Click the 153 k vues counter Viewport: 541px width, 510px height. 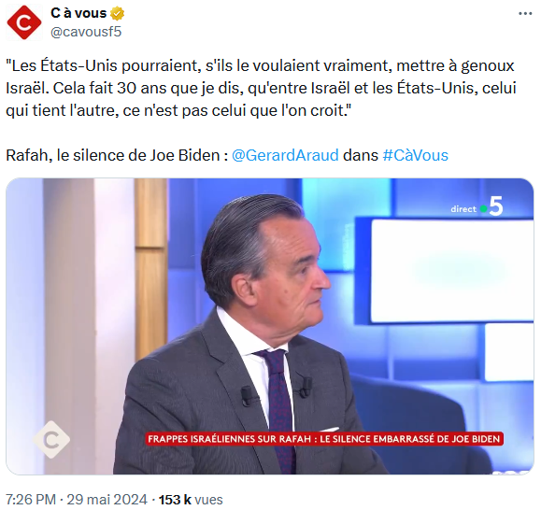click(x=191, y=500)
